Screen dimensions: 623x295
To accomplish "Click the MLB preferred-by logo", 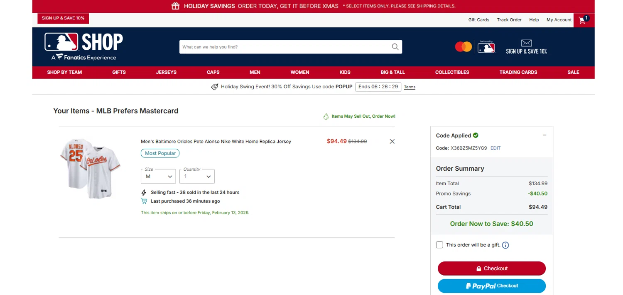I will [x=486, y=47].
